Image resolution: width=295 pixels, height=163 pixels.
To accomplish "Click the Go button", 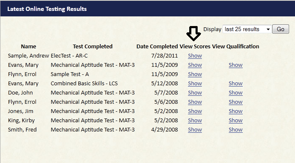I will coord(281,29).
